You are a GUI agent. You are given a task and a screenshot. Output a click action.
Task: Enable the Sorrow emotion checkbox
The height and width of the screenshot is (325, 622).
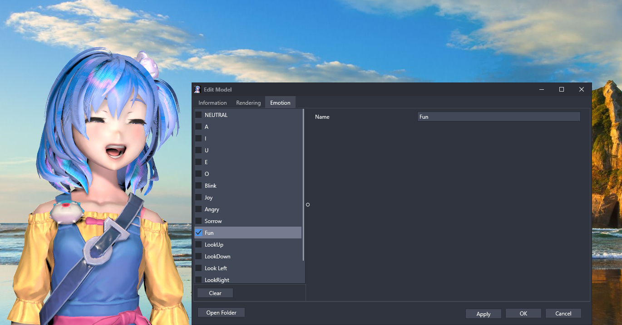pyautogui.click(x=198, y=221)
